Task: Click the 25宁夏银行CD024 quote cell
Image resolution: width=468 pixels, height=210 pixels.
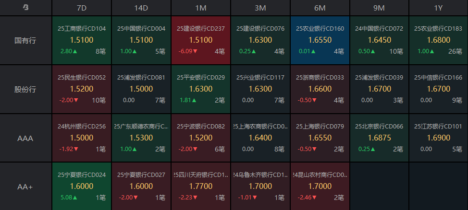Action: (82, 187)
